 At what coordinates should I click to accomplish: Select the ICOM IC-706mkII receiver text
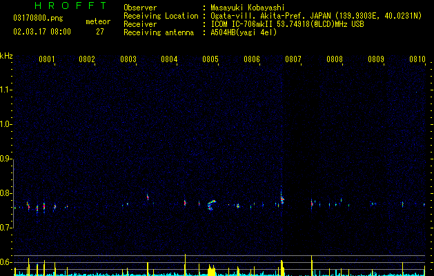click(287, 24)
